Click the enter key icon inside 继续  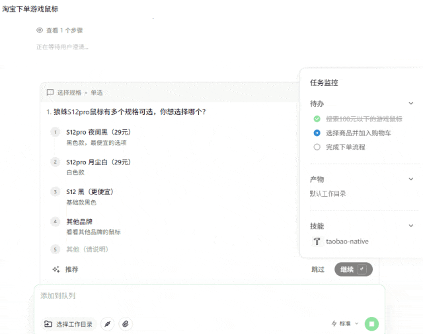pyautogui.click(x=362, y=269)
